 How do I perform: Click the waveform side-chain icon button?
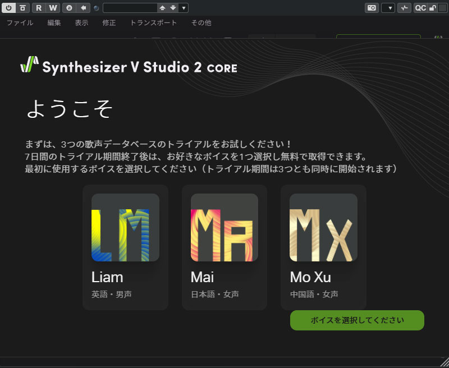click(x=404, y=8)
